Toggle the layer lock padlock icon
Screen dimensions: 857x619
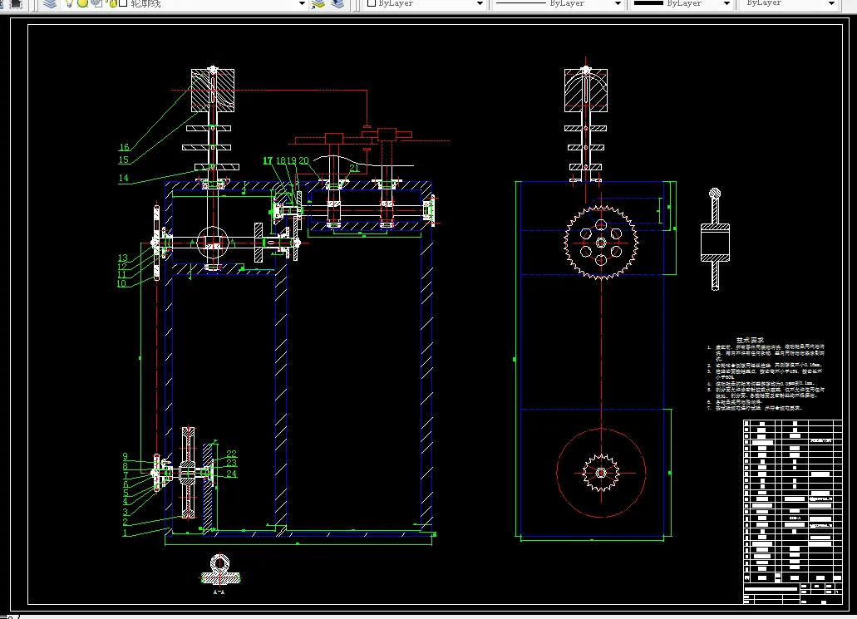point(112,3)
